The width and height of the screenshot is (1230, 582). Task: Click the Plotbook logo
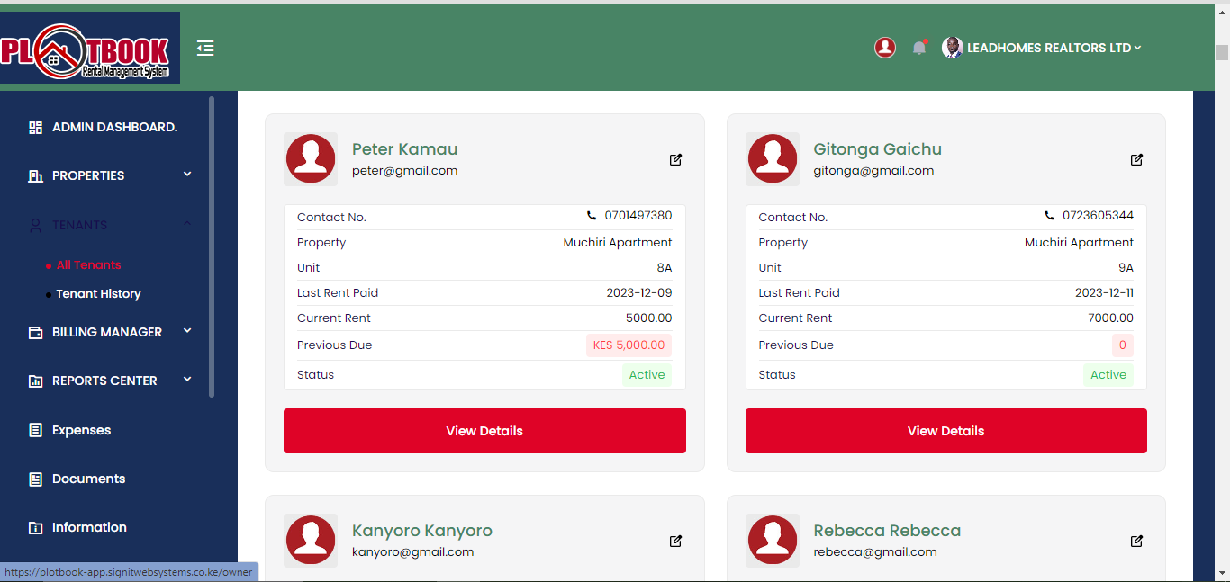(90, 49)
